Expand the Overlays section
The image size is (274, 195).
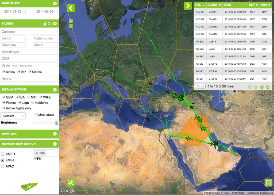55,134
